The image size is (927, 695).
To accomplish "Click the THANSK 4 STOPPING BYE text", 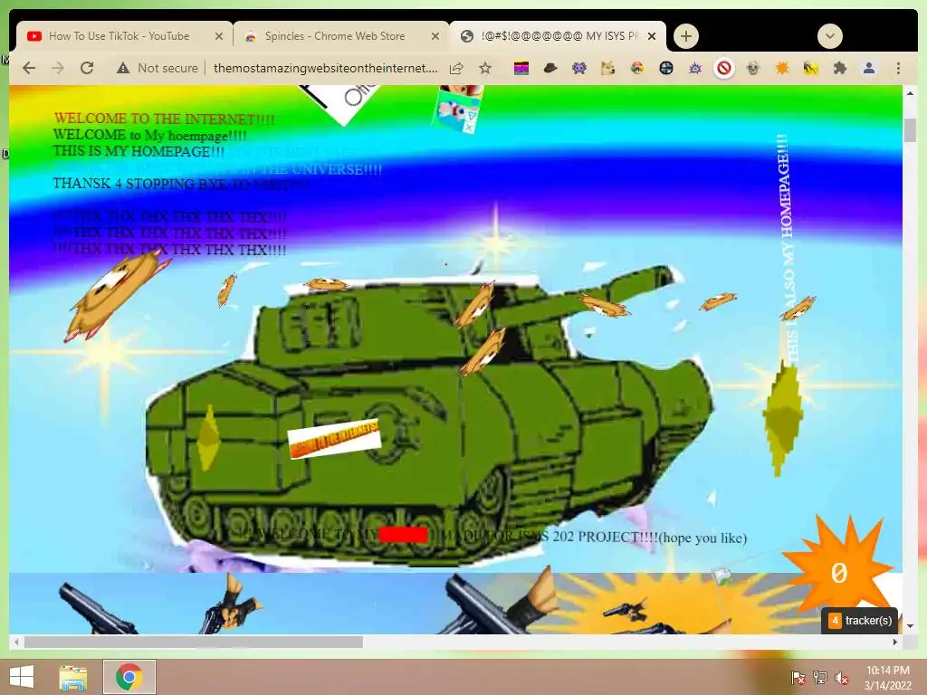I will pos(181,184).
